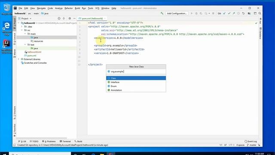This screenshot has width=275, height=155.
Task: Hide the Project panel with minus icon
Action: coord(74,19)
